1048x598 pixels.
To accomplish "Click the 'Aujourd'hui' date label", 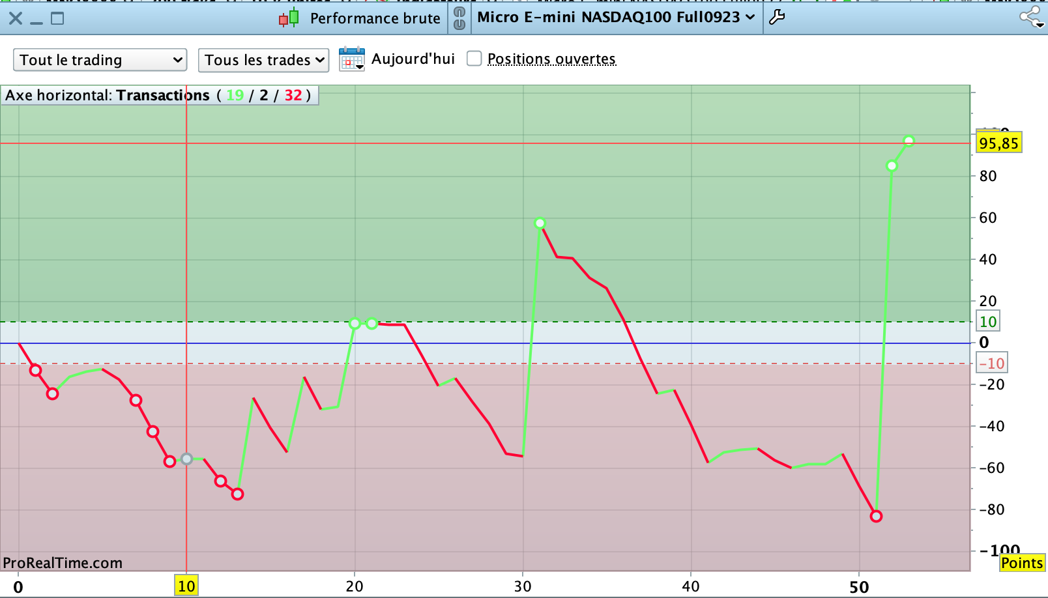I will tap(413, 59).
